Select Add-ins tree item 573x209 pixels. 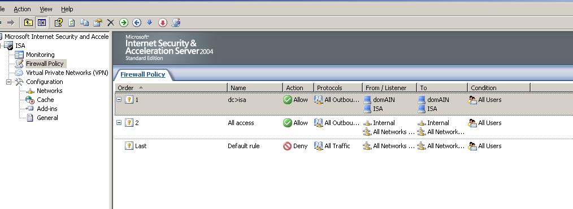click(47, 109)
